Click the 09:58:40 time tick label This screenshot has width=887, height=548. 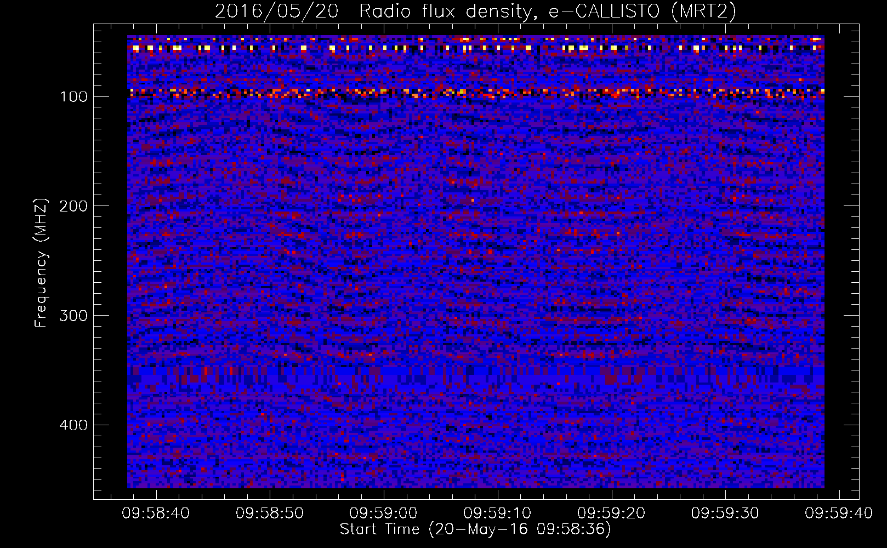point(156,513)
